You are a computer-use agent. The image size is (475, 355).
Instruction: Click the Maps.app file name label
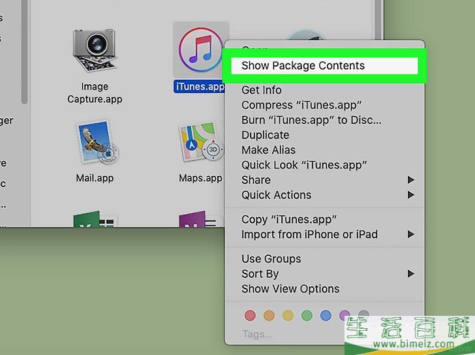pos(200,177)
